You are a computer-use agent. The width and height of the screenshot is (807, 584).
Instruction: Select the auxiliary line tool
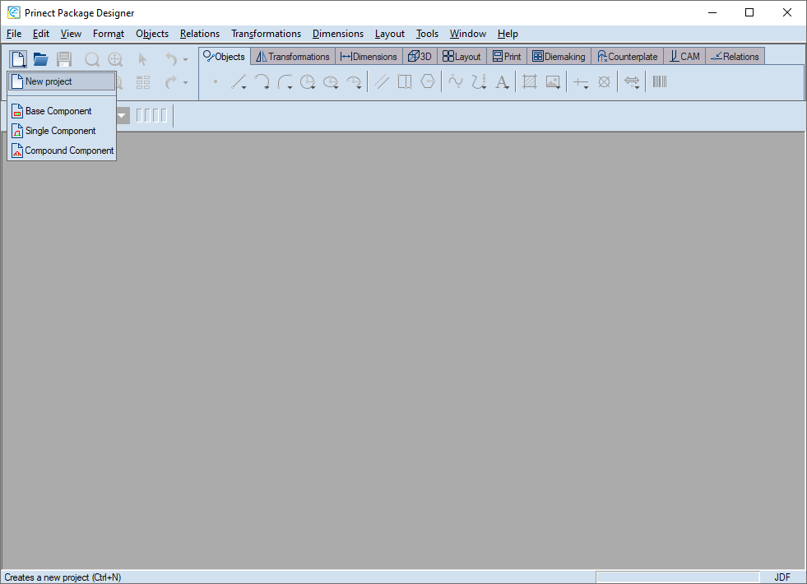tap(581, 81)
